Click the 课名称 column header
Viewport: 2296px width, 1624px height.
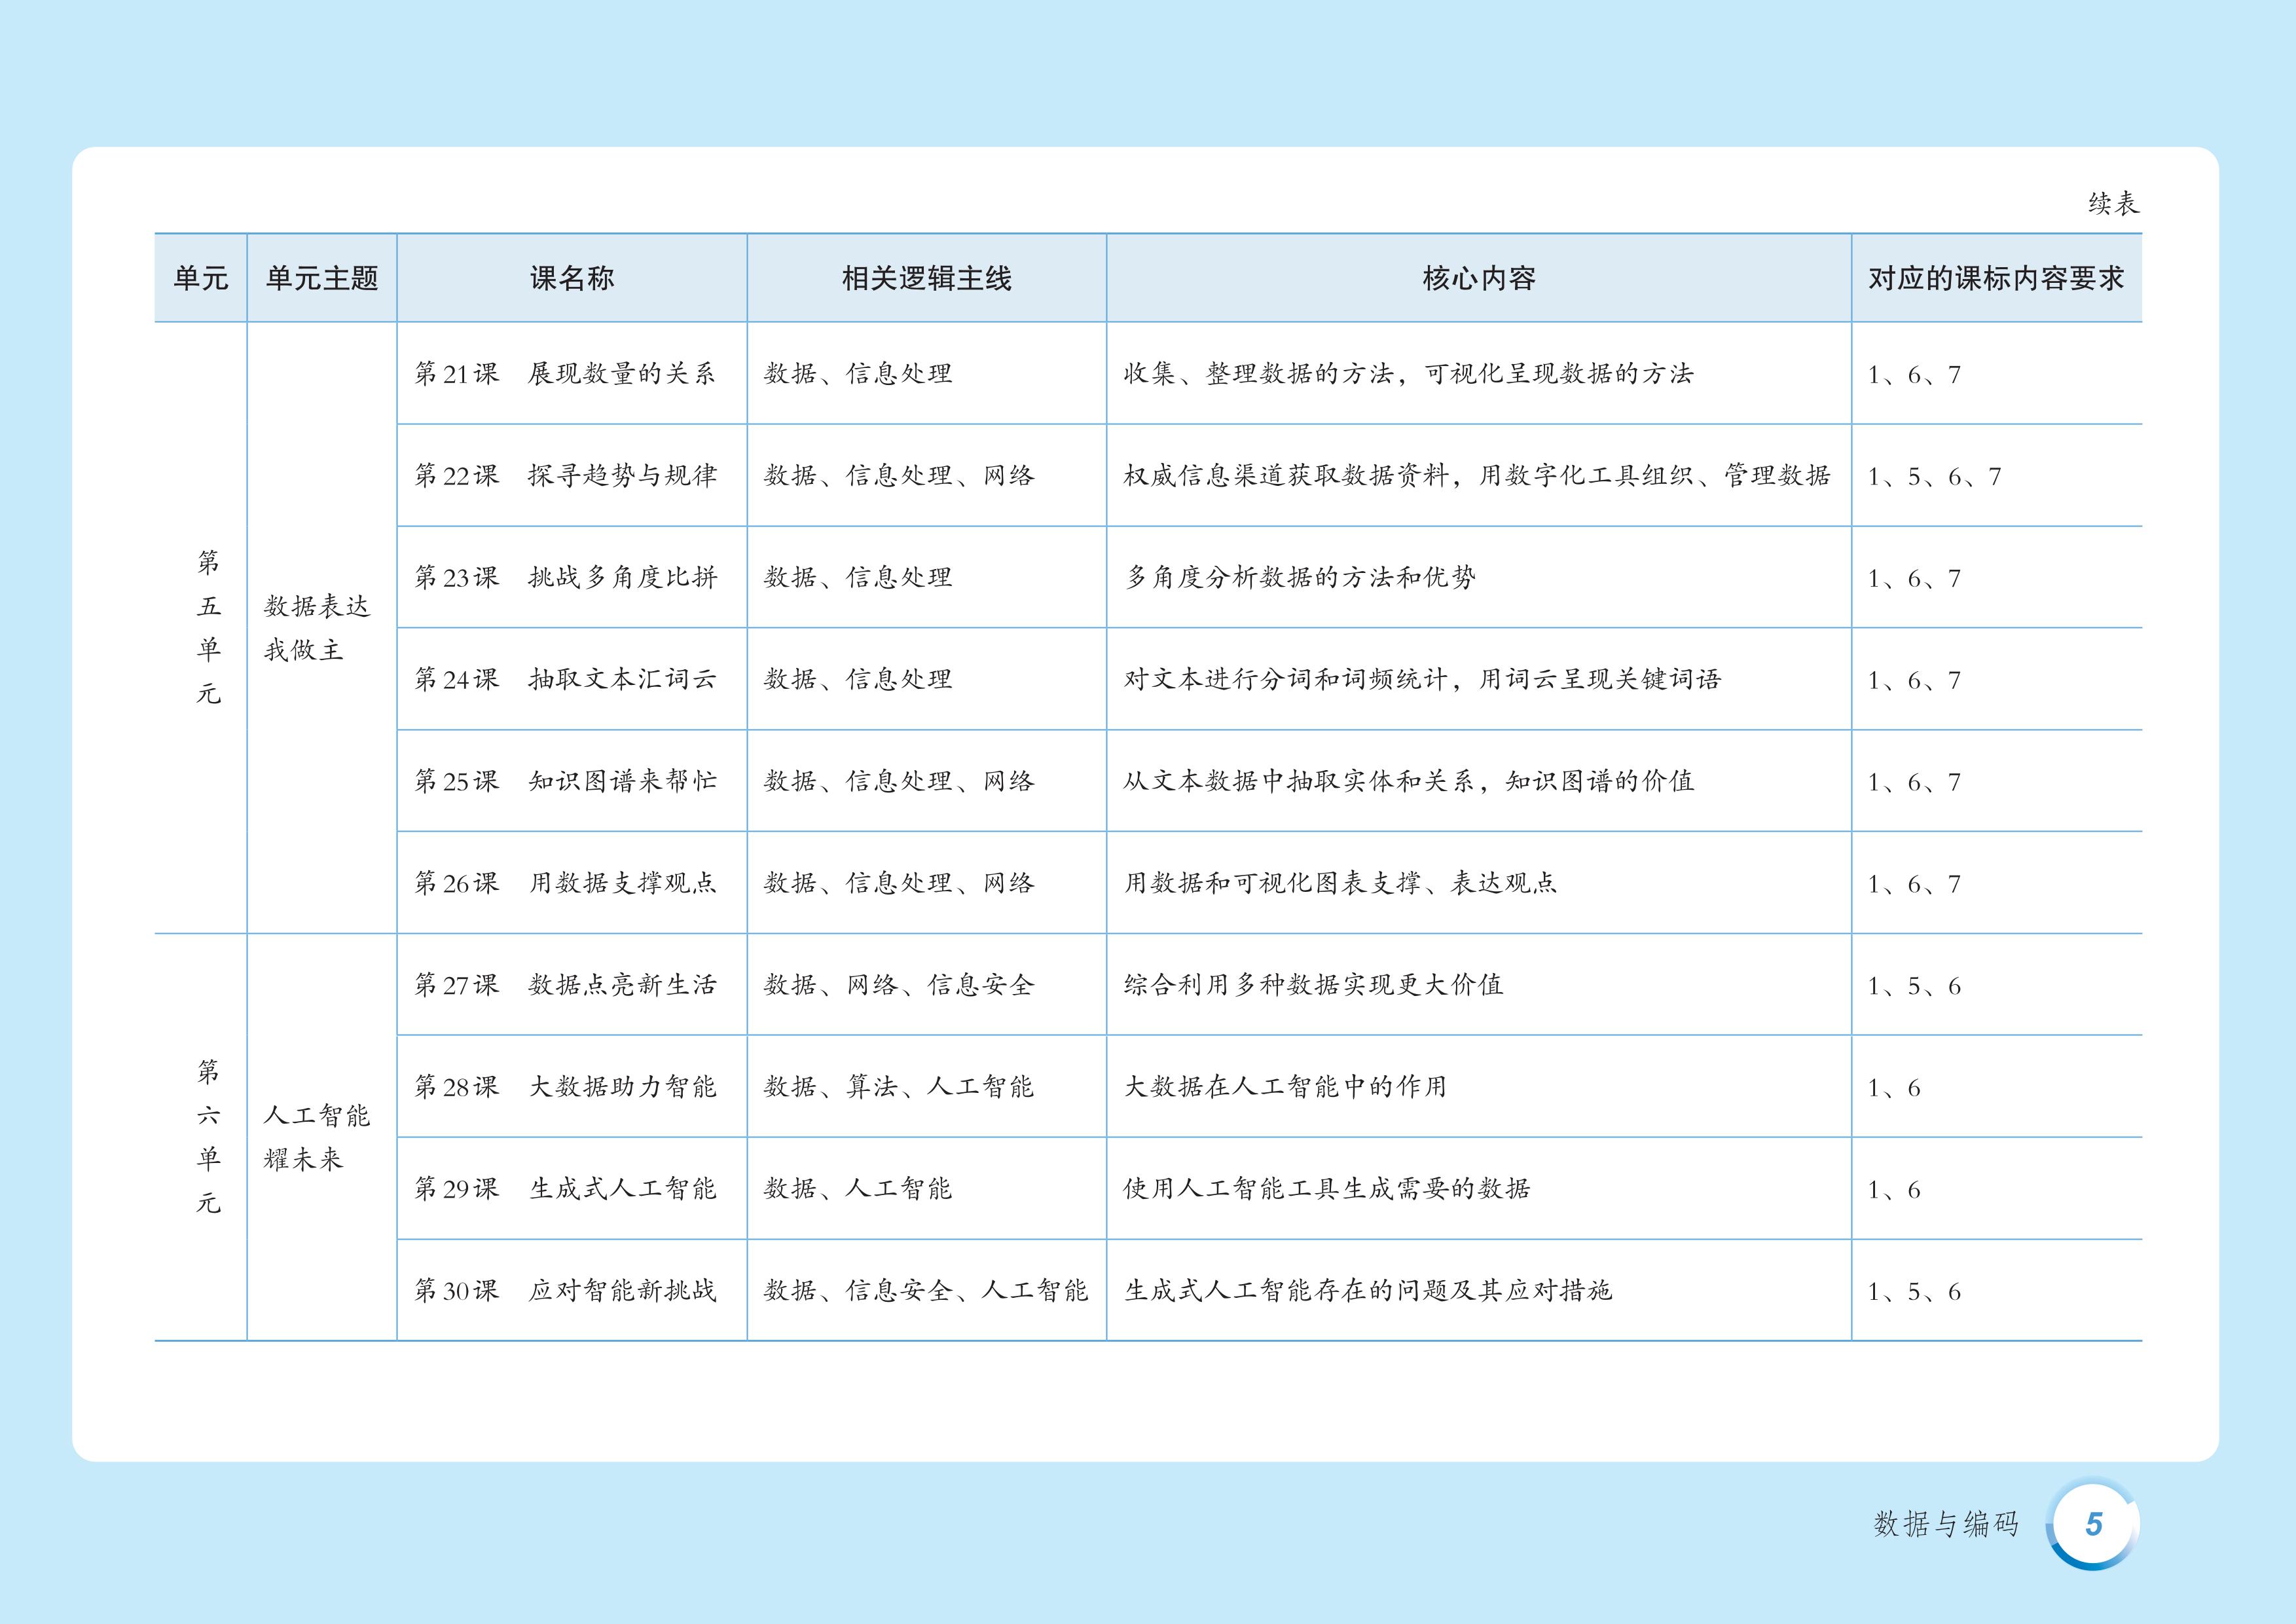(572, 278)
